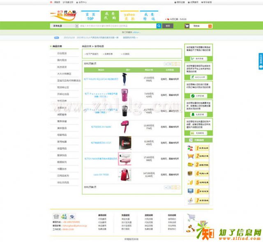This screenshot has width=263, height=242.
Task: Click the gray 搜索 search button
Action: click(x=167, y=25)
